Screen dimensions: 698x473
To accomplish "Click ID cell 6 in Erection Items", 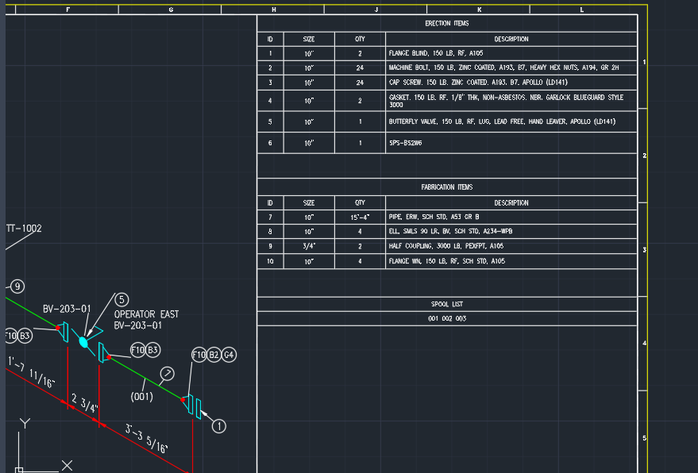I will click(x=270, y=143).
